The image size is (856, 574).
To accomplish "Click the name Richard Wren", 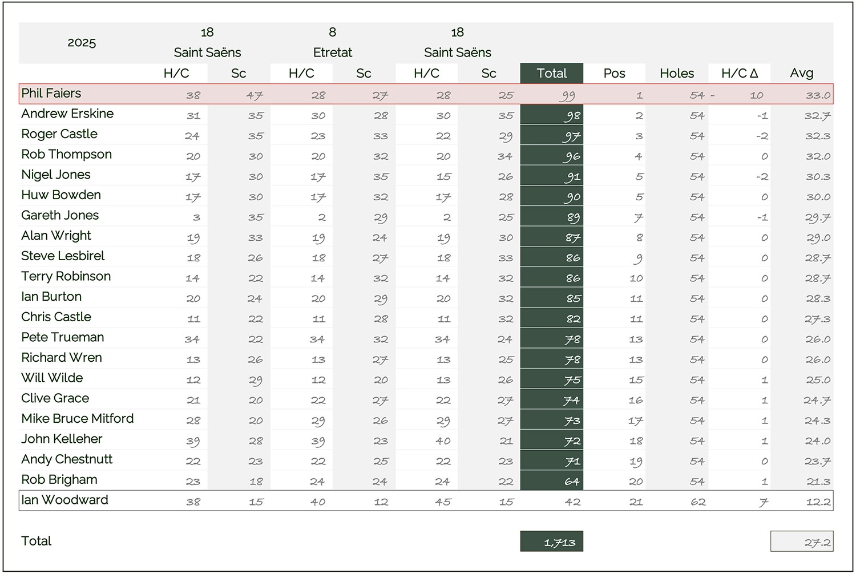I will pos(62,358).
